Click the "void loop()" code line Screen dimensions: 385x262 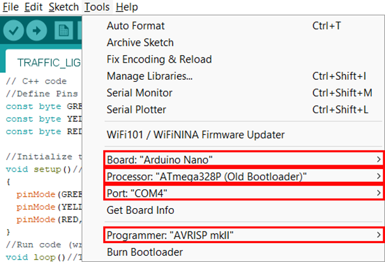[x=44, y=258]
